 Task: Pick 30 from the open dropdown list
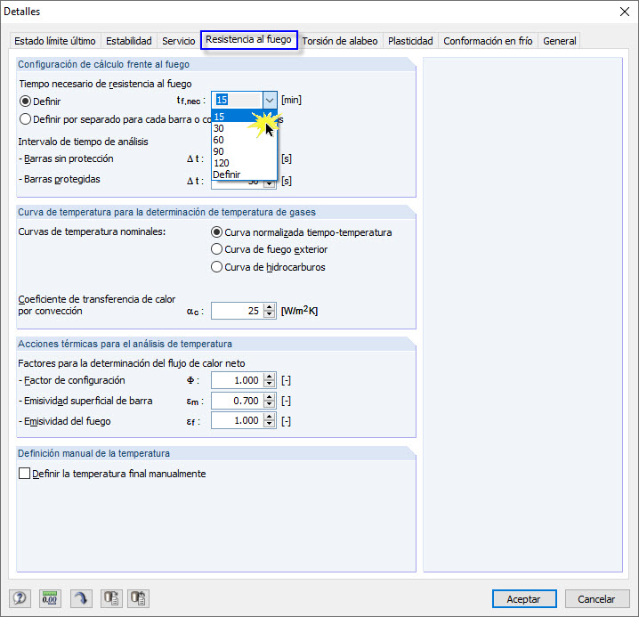244,128
